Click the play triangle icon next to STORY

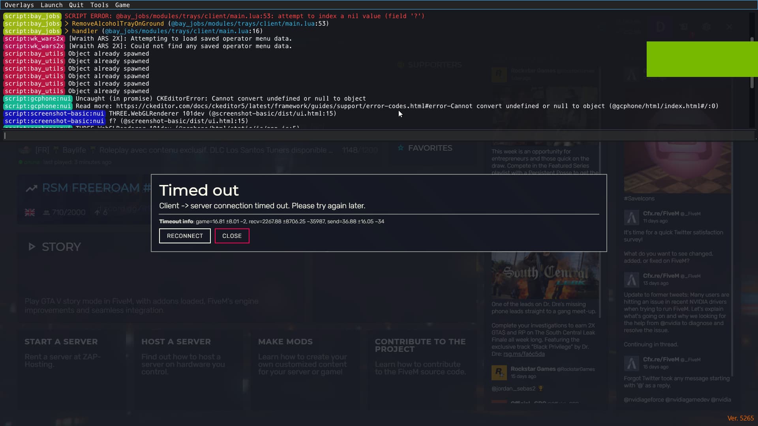32,247
